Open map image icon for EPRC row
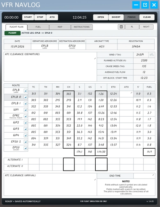This screenshot has height=207, width=160. tap(26, 116)
